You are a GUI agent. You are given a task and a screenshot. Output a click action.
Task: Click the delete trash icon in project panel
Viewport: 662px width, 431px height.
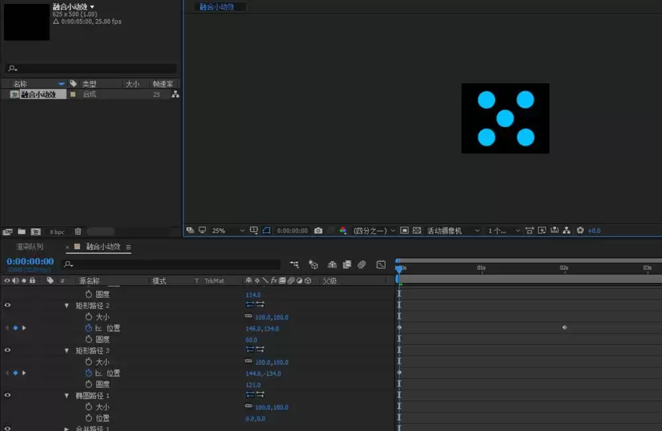pos(77,231)
